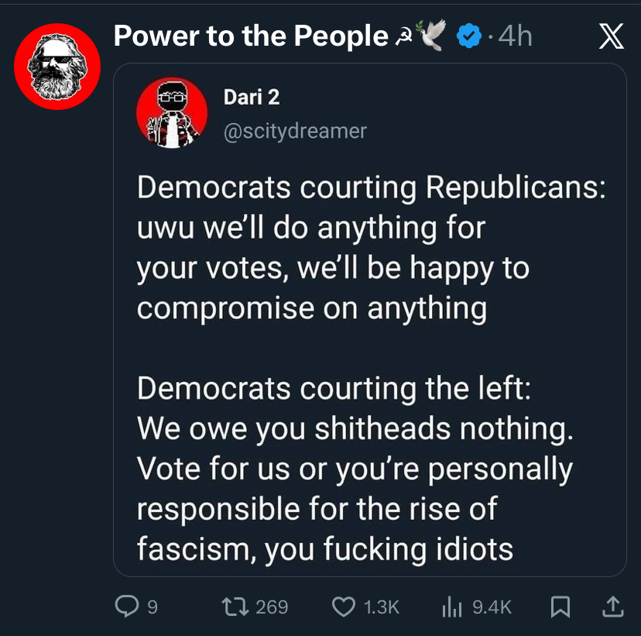Click the 9.4K views count
The image size is (641, 636).
[492, 607]
